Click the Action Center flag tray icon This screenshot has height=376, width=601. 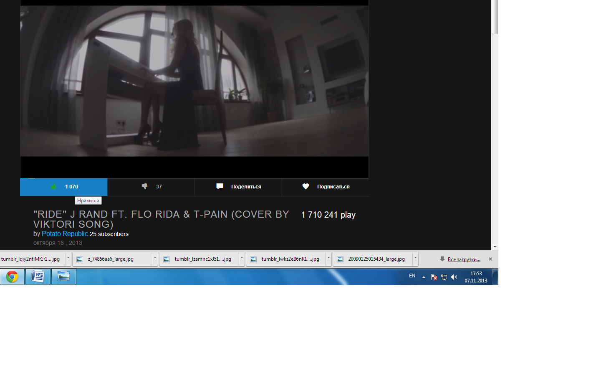click(x=434, y=277)
